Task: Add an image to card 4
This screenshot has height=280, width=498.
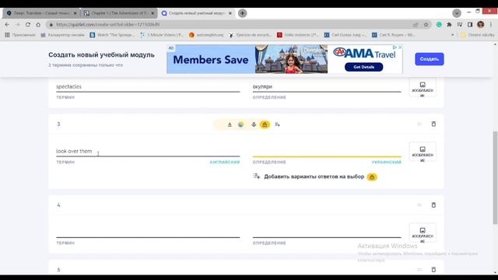Action: coord(423,233)
